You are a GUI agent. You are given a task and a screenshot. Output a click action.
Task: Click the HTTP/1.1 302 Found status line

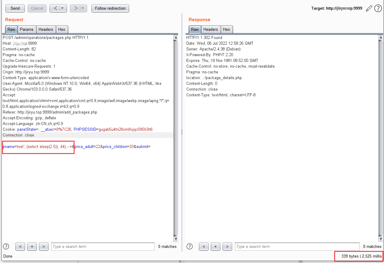pos(204,37)
